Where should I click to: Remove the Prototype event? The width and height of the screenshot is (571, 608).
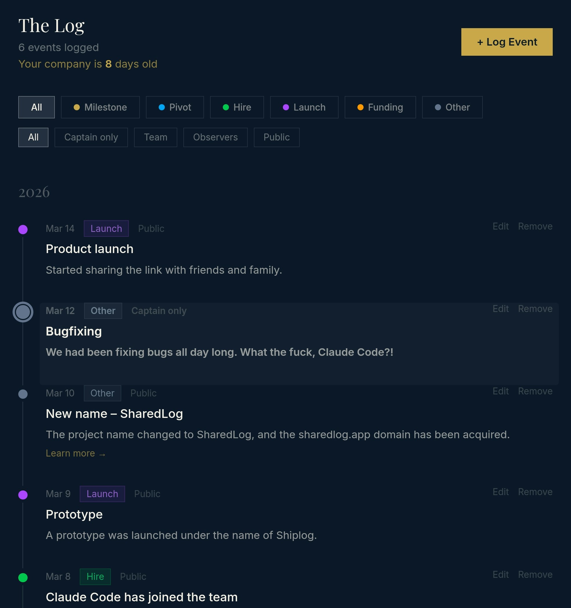click(x=535, y=491)
